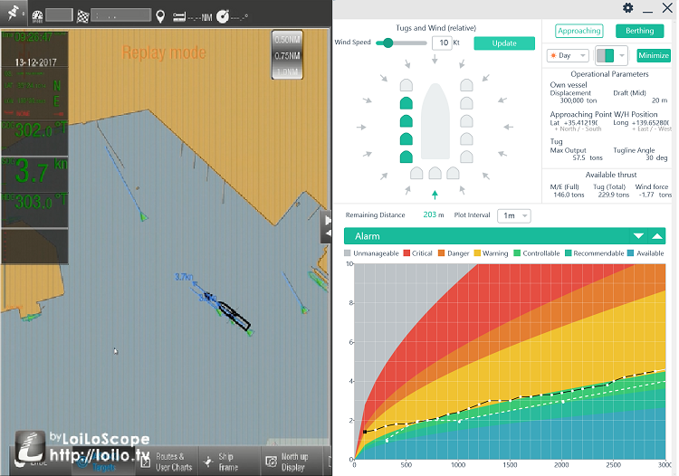Click the Update button

pyautogui.click(x=504, y=43)
